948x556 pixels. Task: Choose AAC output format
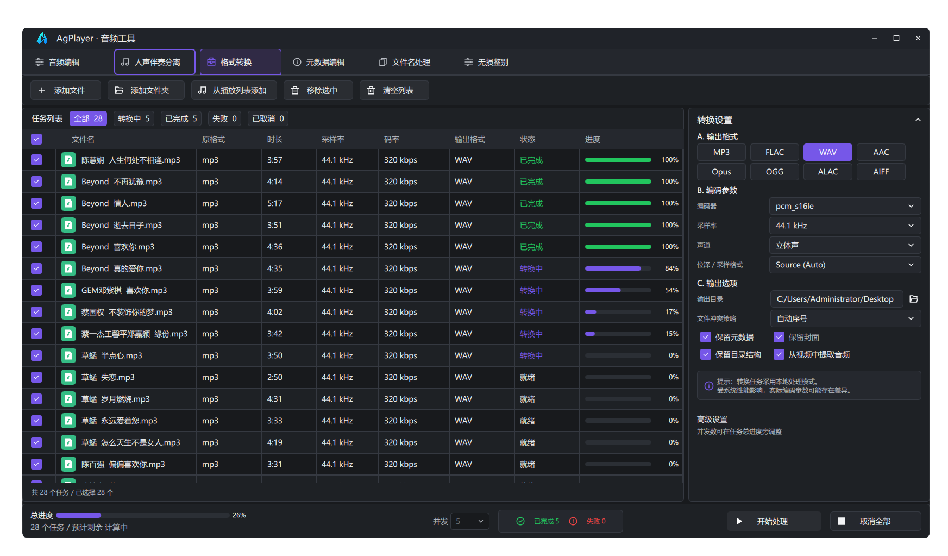click(x=881, y=152)
